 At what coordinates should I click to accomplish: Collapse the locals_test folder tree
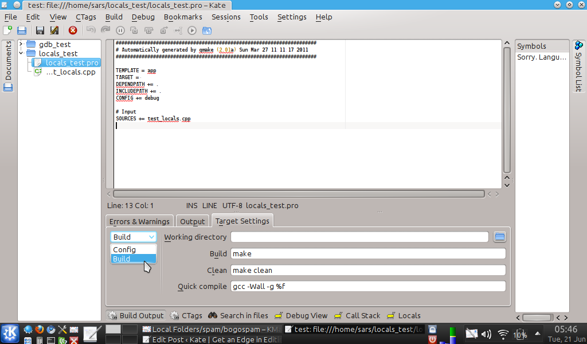coord(21,53)
